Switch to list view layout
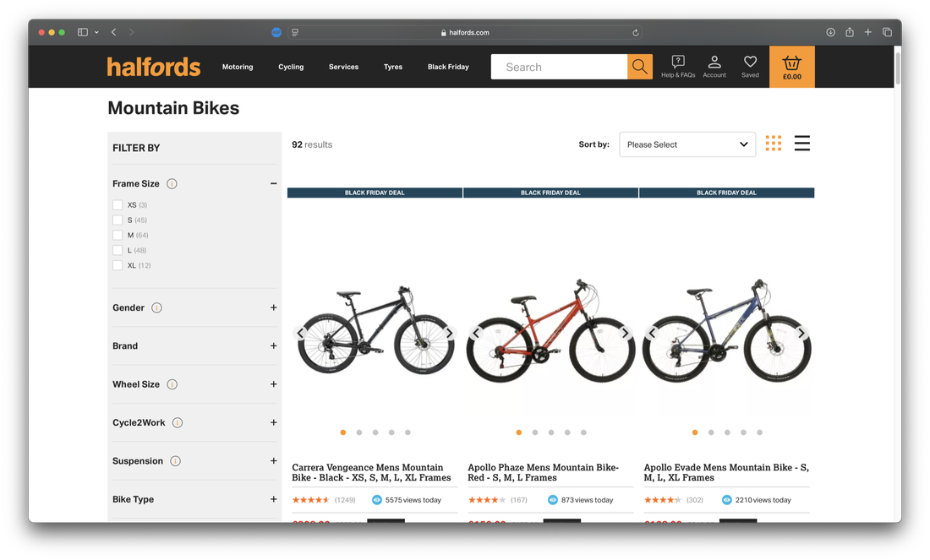Image resolution: width=930 pixels, height=560 pixels. tap(801, 143)
